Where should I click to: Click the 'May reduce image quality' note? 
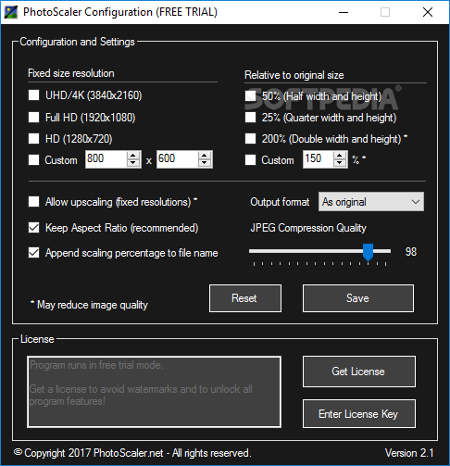click(89, 305)
